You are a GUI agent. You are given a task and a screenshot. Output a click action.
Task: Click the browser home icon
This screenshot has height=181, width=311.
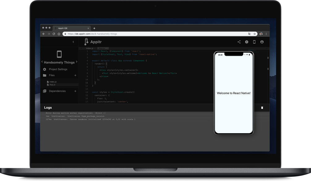point(59,34)
